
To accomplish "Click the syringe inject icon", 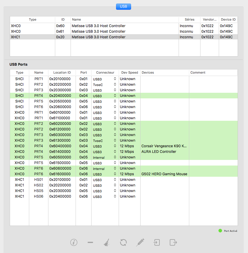I will point(140,242).
